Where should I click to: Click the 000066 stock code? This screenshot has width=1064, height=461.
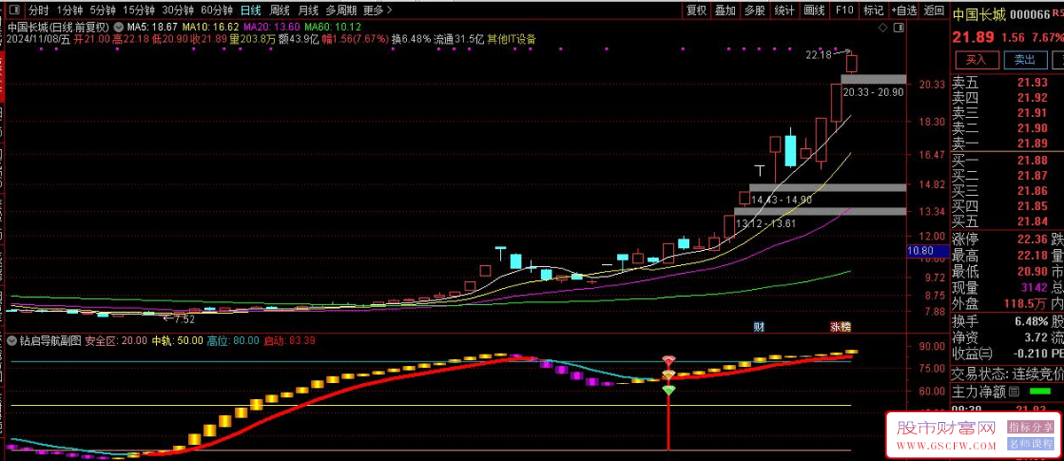coord(1030,15)
